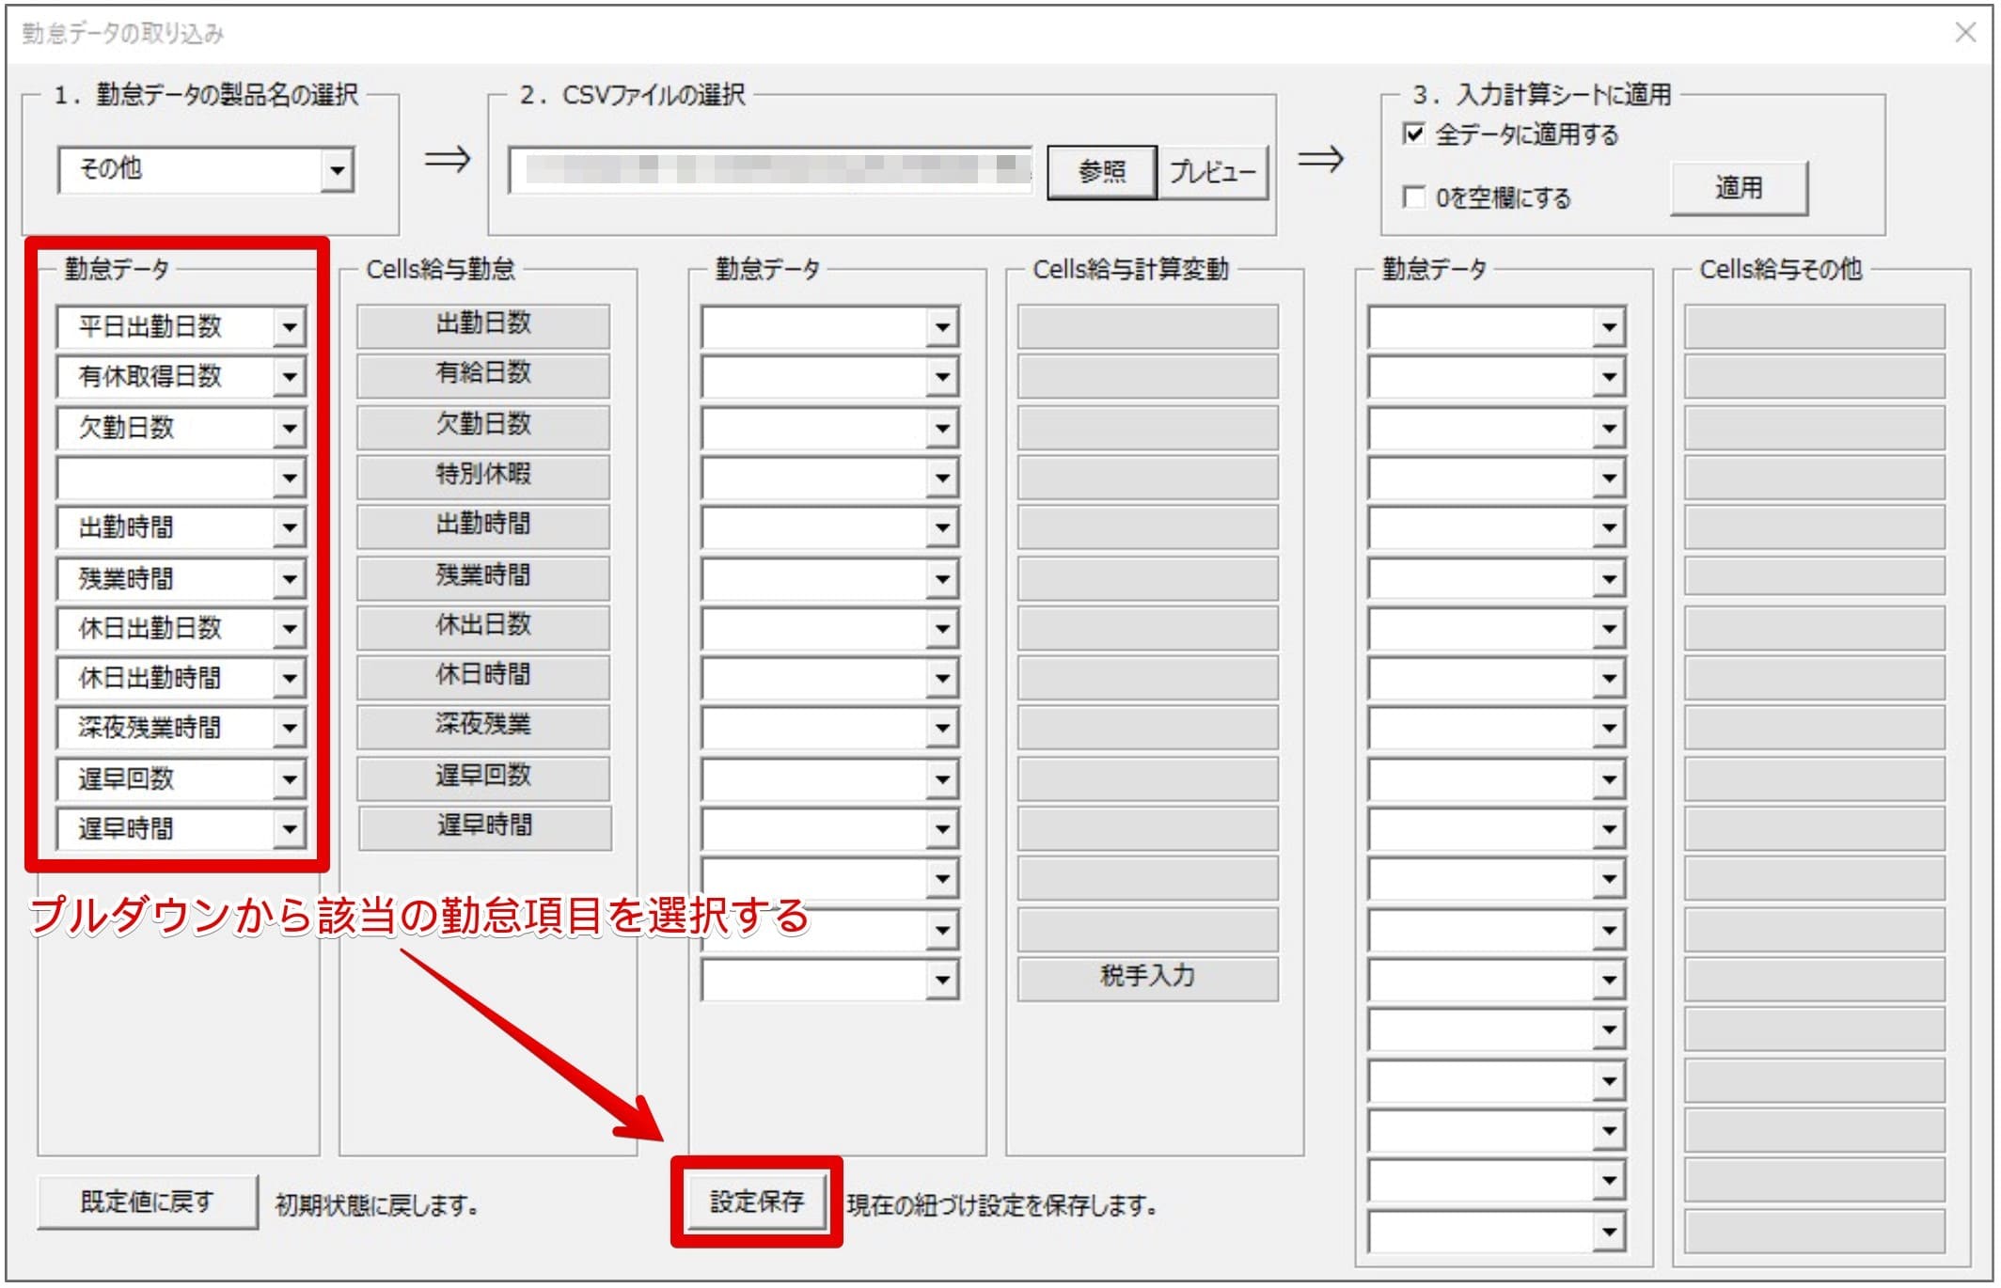
Task: Open the 残業時間 dropdown
Action: pos(291,578)
